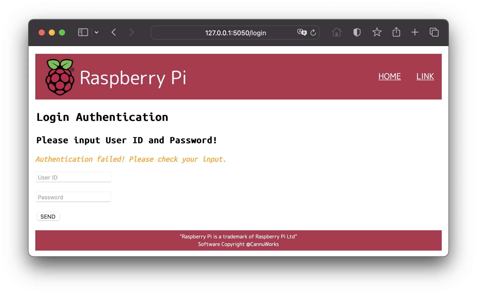Click inside the User ID field
The height and width of the screenshot is (294, 477).
pos(73,177)
